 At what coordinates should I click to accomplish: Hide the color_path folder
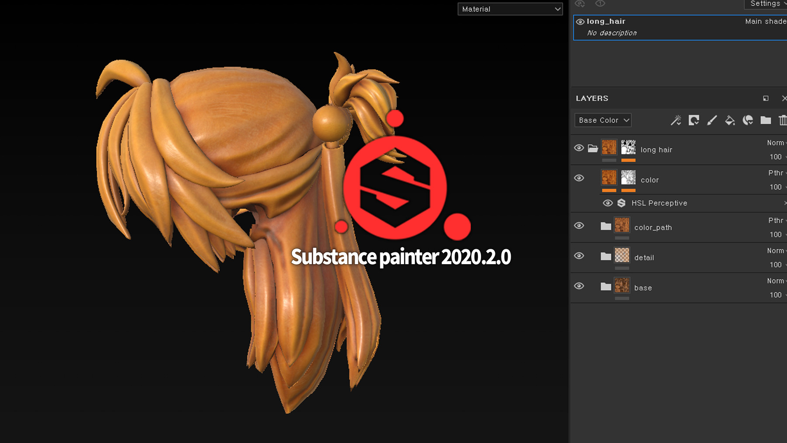(x=579, y=226)
